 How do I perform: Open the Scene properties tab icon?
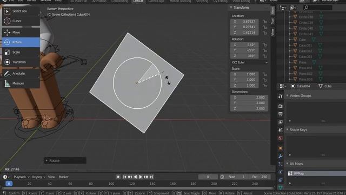point(280,130)
